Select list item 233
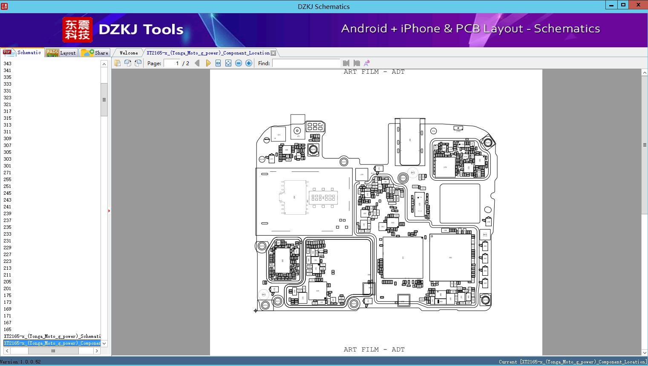Image resolution: width=648 pixels, height=366 pixels. (7, 234)
